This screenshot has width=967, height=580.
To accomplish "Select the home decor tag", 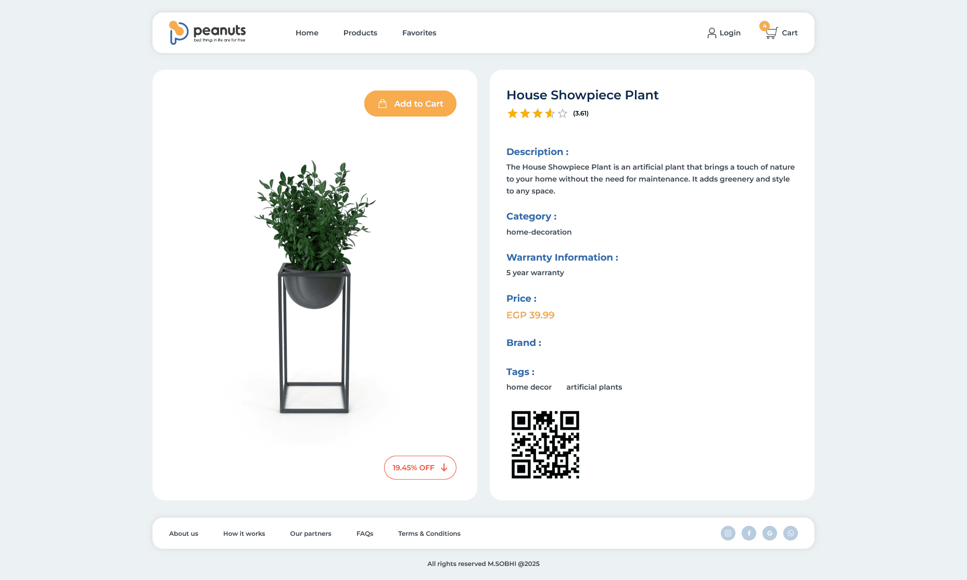I will tap(529, 387).
